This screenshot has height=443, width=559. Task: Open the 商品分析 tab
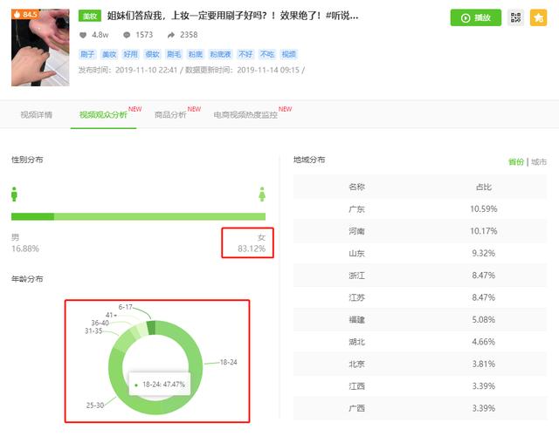tap(170, 114)
